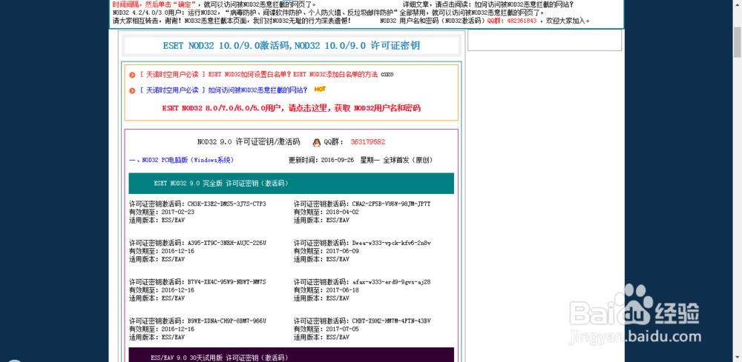The width and height of the screenshot is (742, 362).
Task: Click update time '2016-09-26 星期一'
Action: [x=351, y=160]
